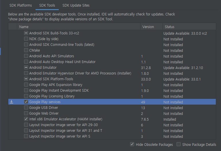221x151 pixels.
Task: Check the CMake checkbox
Action: click(x=26, y=50)
